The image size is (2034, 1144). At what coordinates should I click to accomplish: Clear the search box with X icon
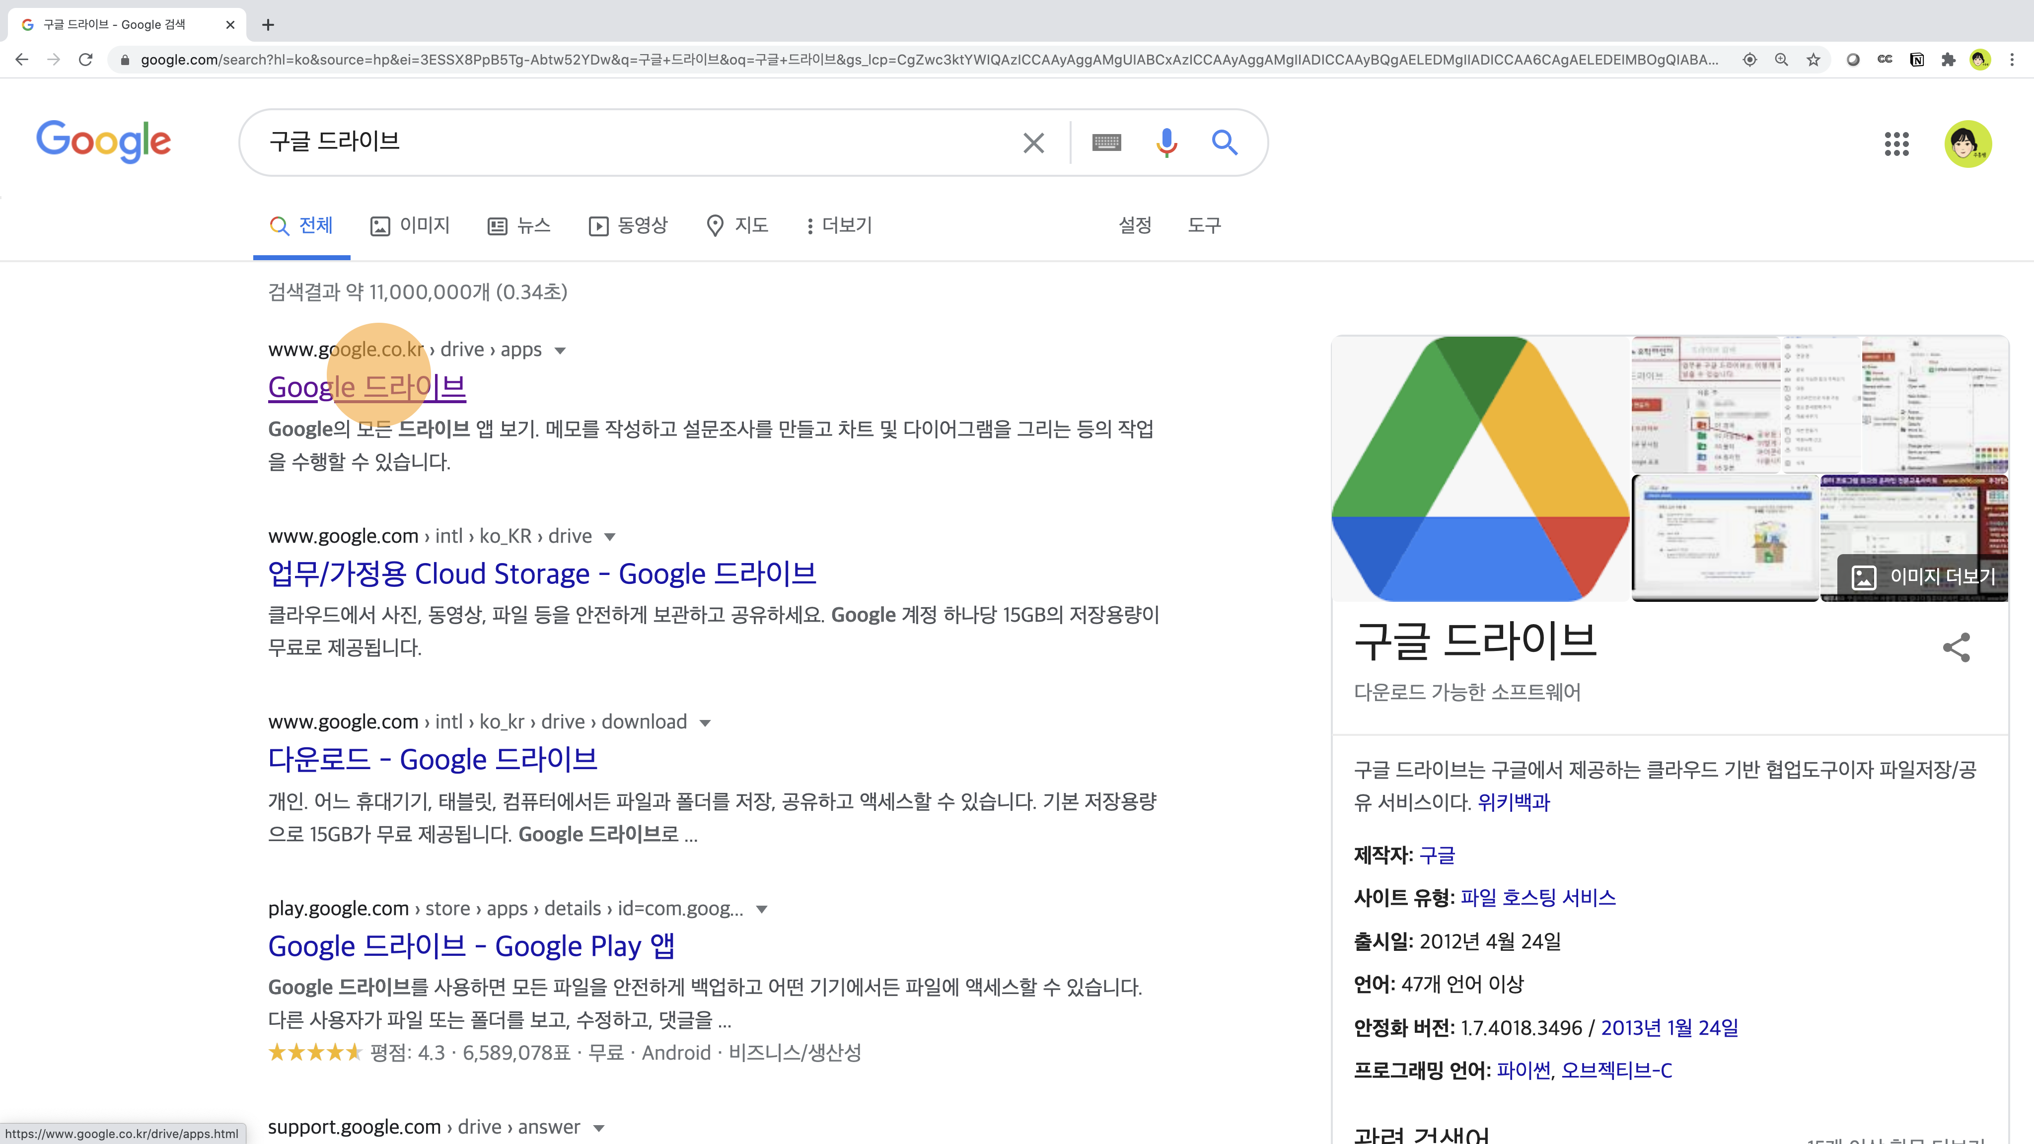[1033, 142]
